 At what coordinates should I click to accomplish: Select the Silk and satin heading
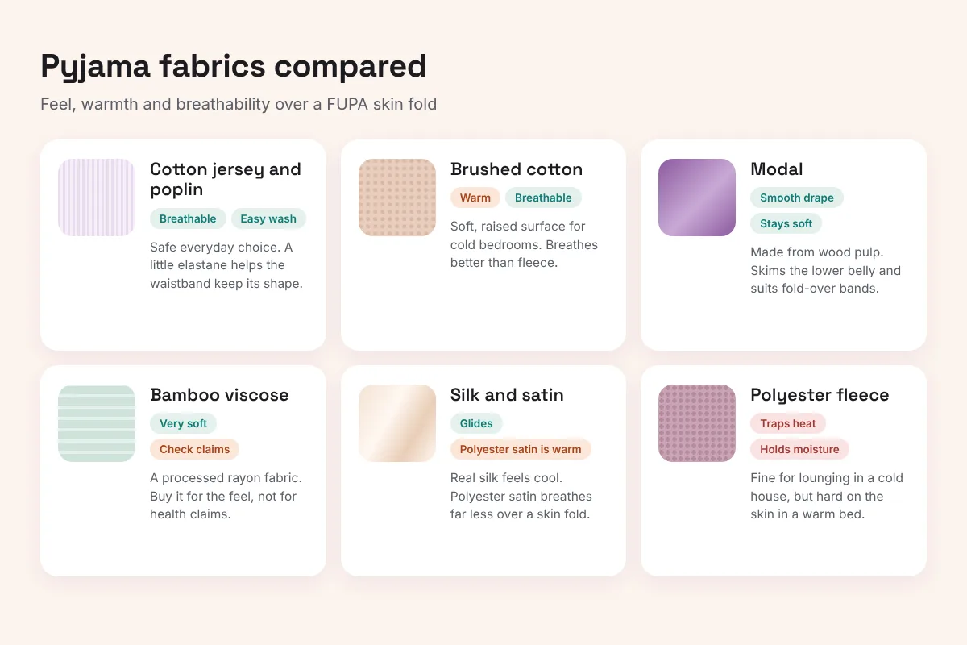(507, 395)
